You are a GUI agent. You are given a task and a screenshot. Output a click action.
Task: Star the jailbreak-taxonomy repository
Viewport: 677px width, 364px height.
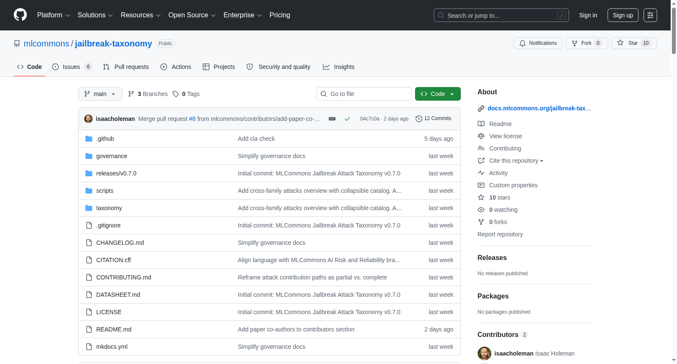click(634, 43)
